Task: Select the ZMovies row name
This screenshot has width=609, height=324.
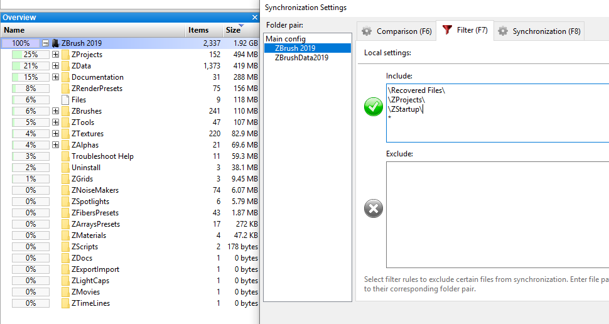Action: [85, 292]
